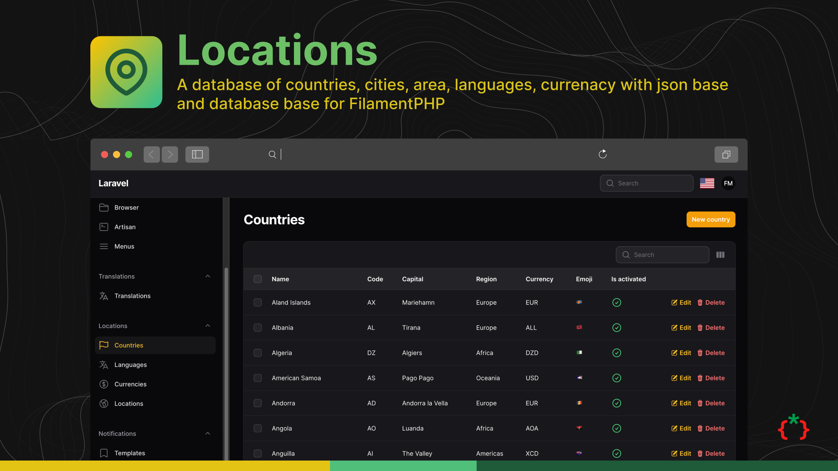This screenshot has height=471, width=838.
Task: Tick the American Samoa row checkbox
Action: coord(258,378)
